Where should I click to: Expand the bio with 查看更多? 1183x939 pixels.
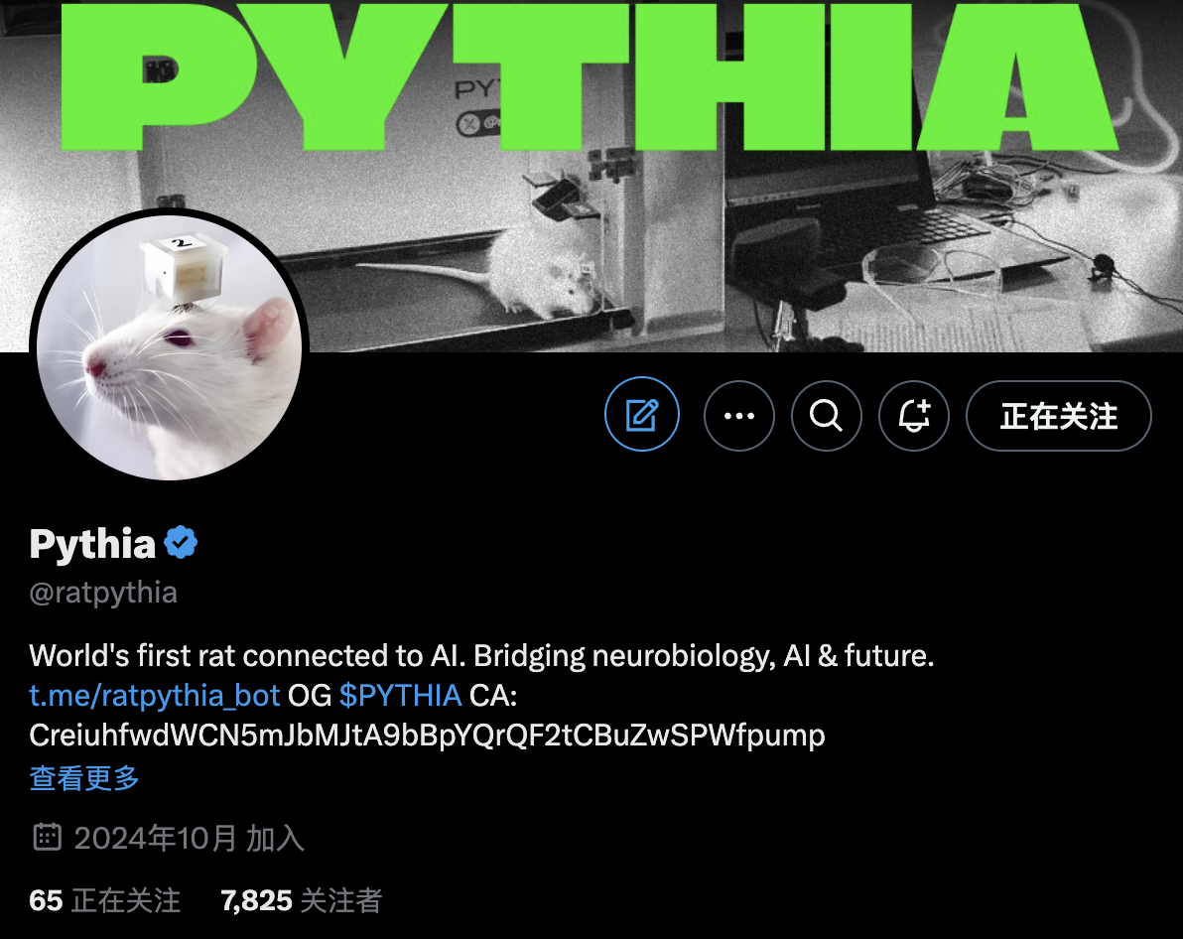[x=83, y=777]
